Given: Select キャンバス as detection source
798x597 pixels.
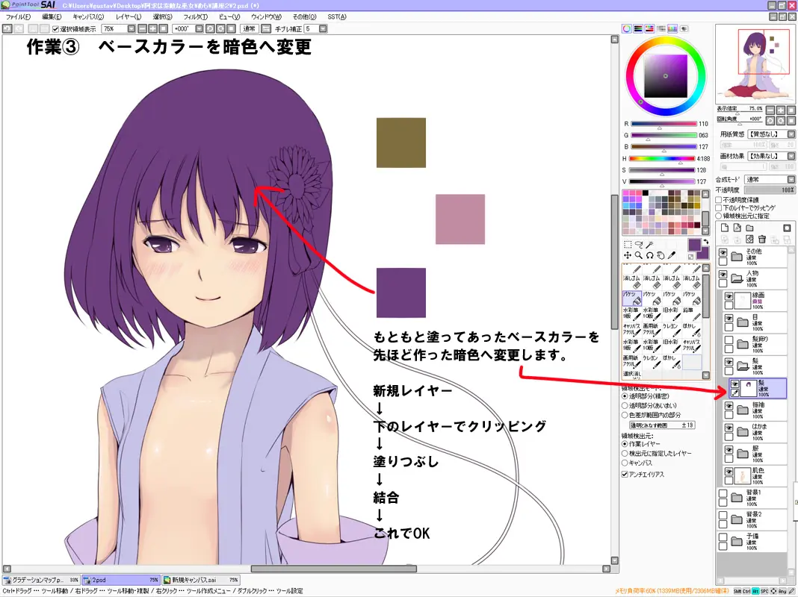Looking at the screenshot, I should pos(625,463).
